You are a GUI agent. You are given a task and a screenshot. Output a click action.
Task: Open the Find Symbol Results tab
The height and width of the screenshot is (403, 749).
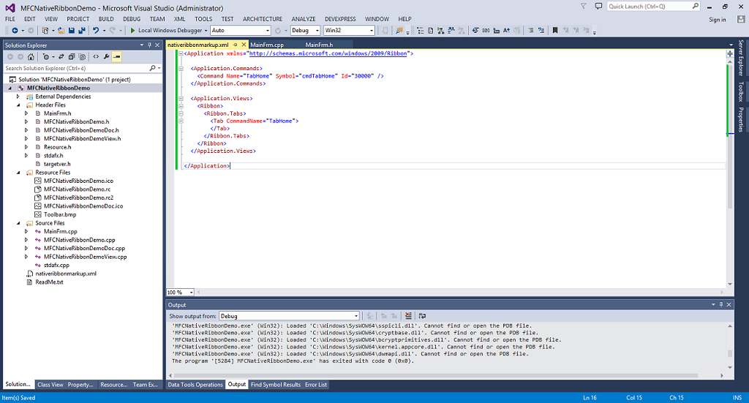[x=276, y=385]
